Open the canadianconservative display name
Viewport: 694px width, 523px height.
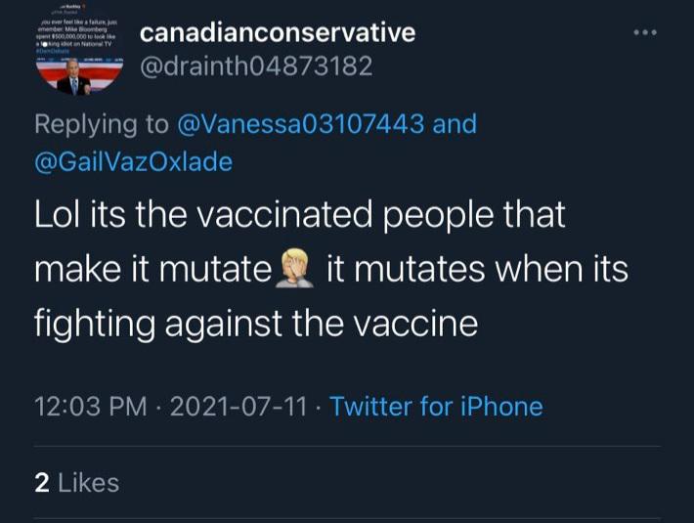(x=278, y=32)
